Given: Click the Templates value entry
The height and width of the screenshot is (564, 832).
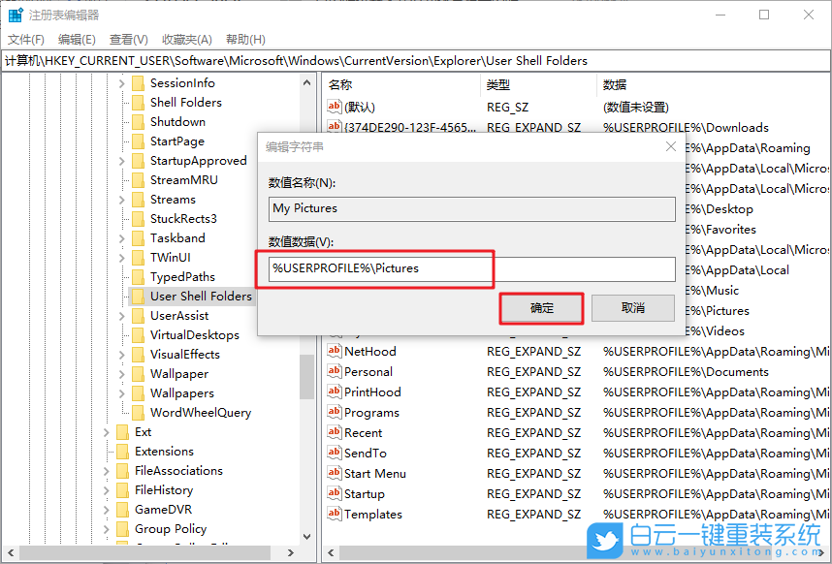Looking at the screenshot, I should click(372, 514).
